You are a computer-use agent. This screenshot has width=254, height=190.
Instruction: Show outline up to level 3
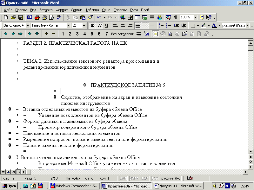click(x=77, y=34)
